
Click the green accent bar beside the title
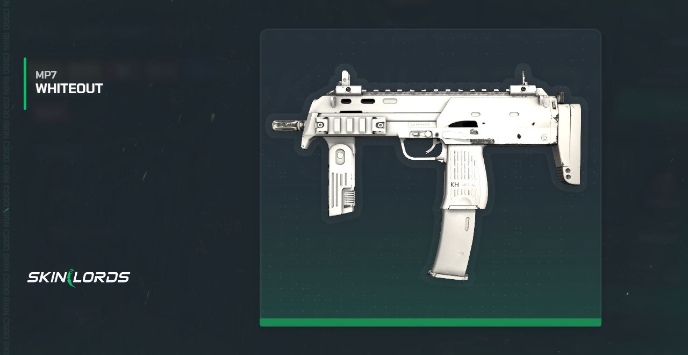pos(25,83)
